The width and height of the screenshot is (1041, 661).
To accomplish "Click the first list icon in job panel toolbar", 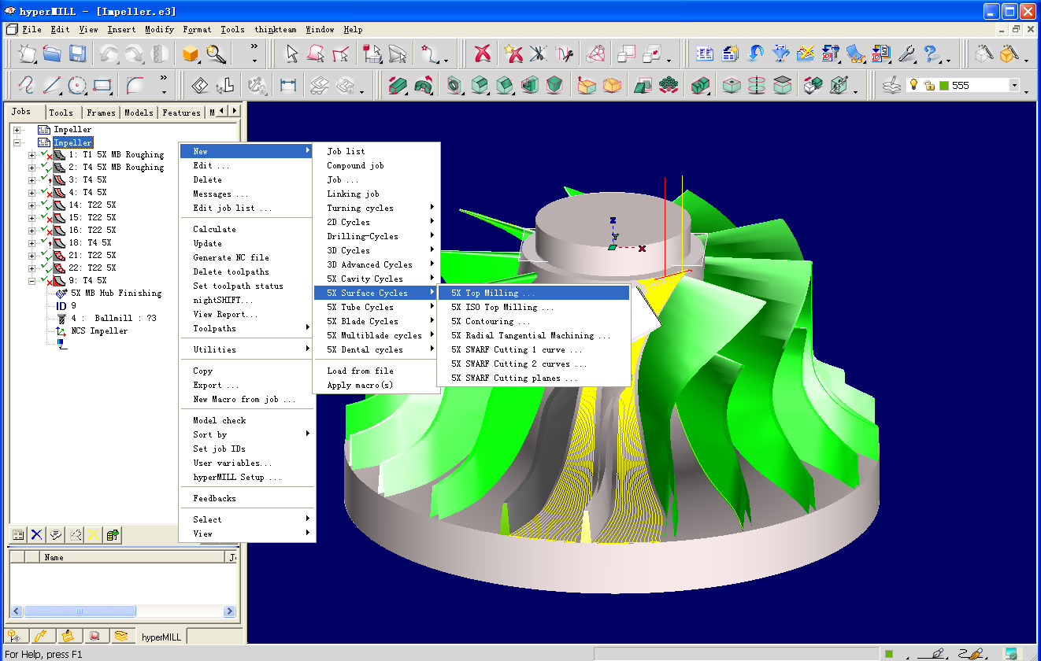I will click(17, 535).
